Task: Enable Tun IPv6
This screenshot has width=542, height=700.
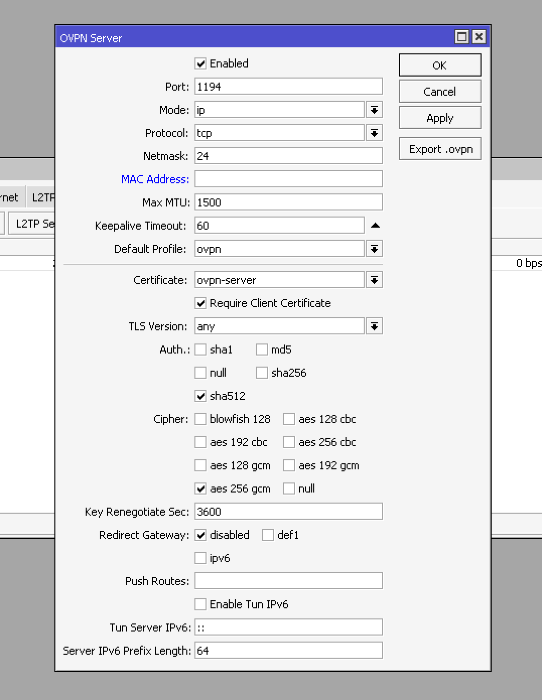Action: [x=200, y=604]
